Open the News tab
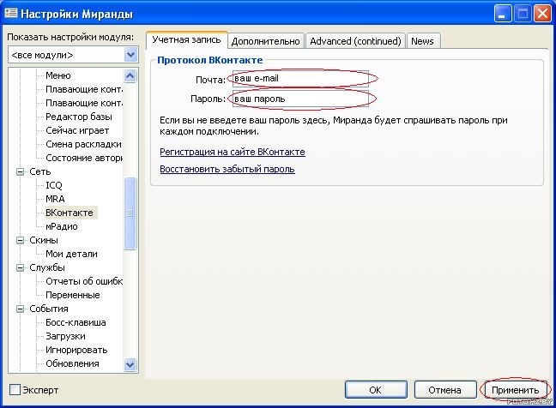Viewport: 556px width, 408px height. 423,41
